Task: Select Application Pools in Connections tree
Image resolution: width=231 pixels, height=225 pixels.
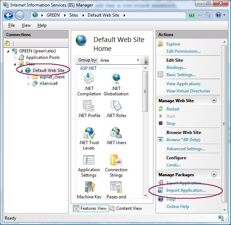Action: [x=43, y=57]
